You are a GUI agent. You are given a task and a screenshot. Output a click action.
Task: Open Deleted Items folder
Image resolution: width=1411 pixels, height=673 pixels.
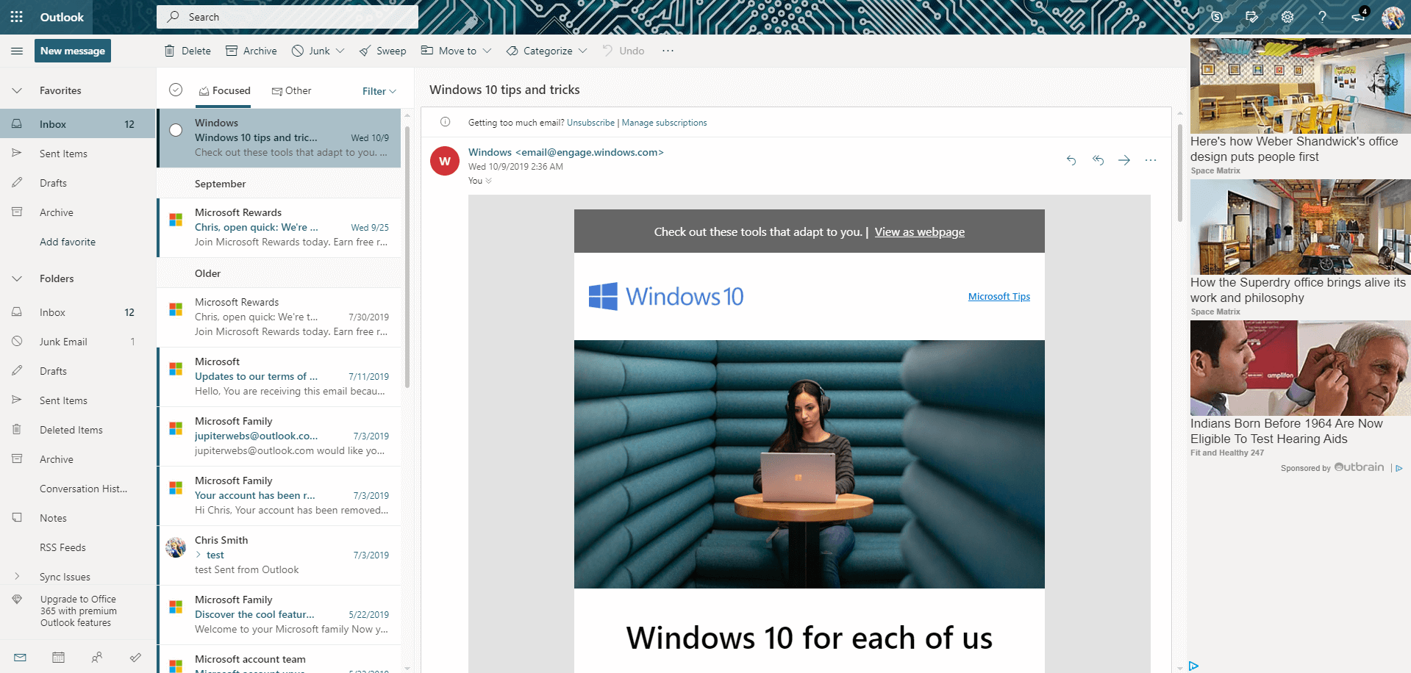pos(78,430)
